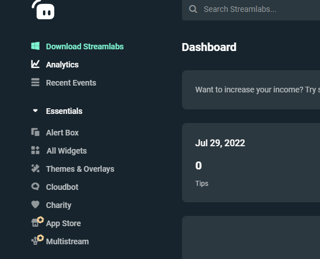Click the Cloudbot chat icon
This screenshot has height=259, width=320.
pos(35,186)
